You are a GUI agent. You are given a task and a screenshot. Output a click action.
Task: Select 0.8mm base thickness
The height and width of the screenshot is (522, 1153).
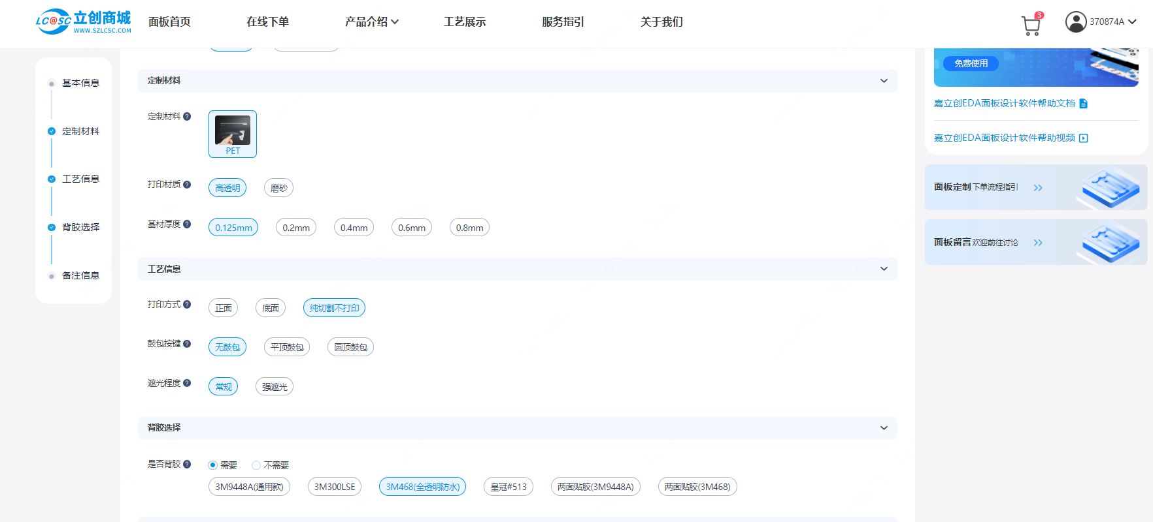469,228
